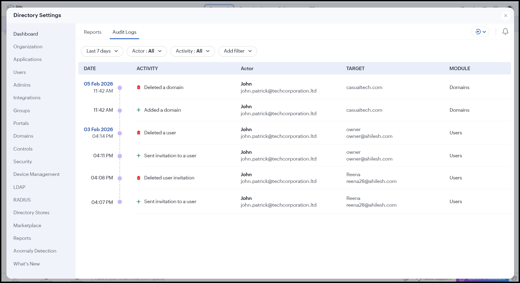The image size is (520, 283).
Task: Open Anomaly Detection in the sidebar
Action: pyautogui.click(x=35, y=251)
